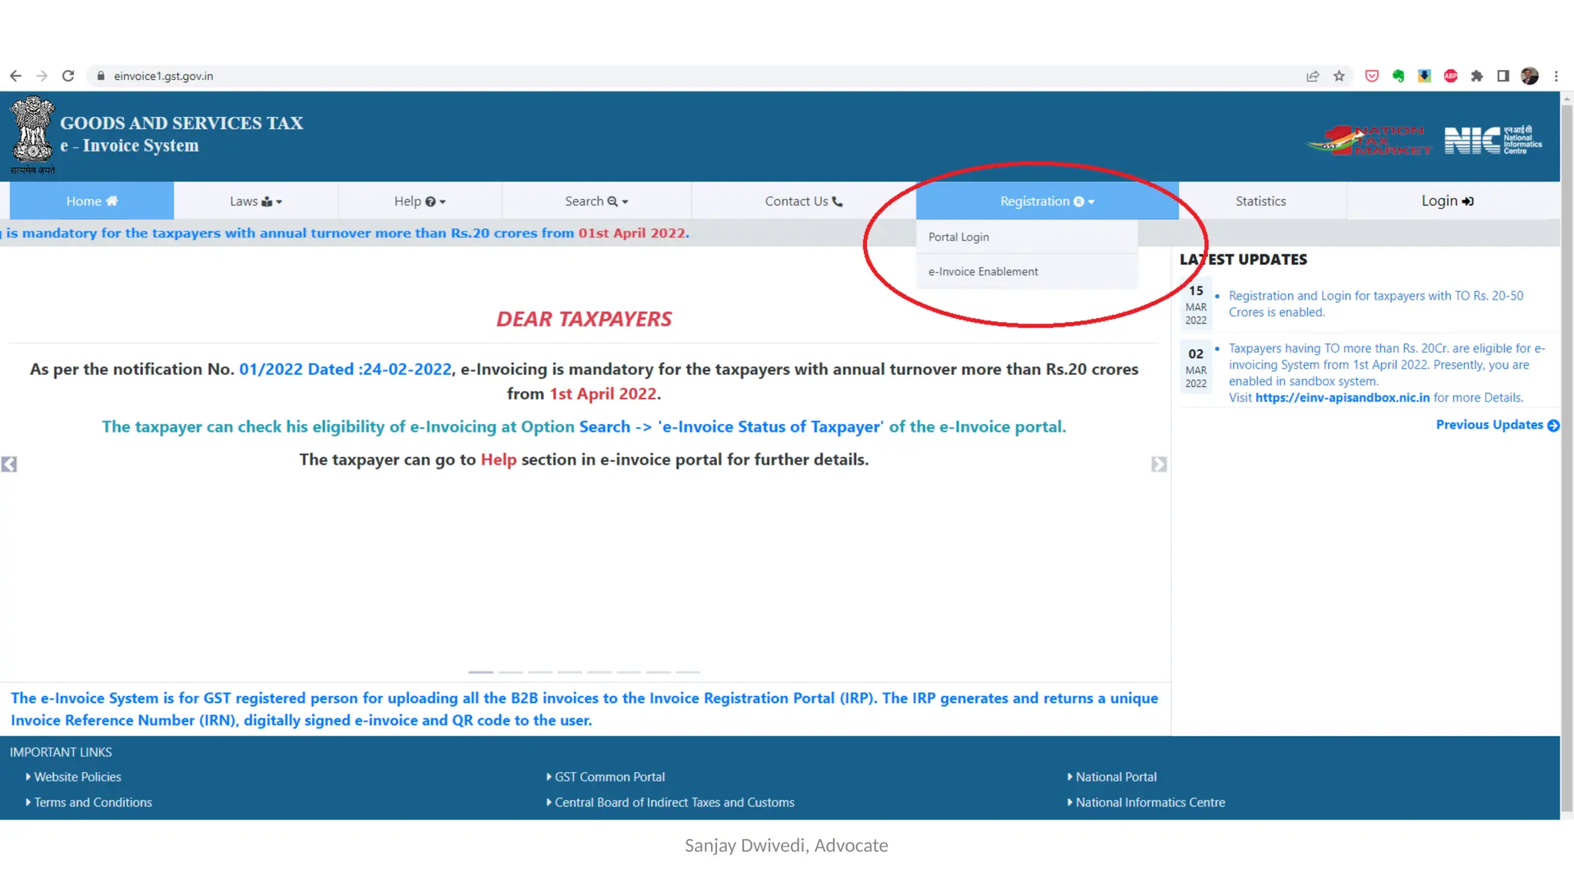Click previous carousel slide arrow
Image resolution: width=1574 pixels, height=885 pixels.
[x=9, y=465]
